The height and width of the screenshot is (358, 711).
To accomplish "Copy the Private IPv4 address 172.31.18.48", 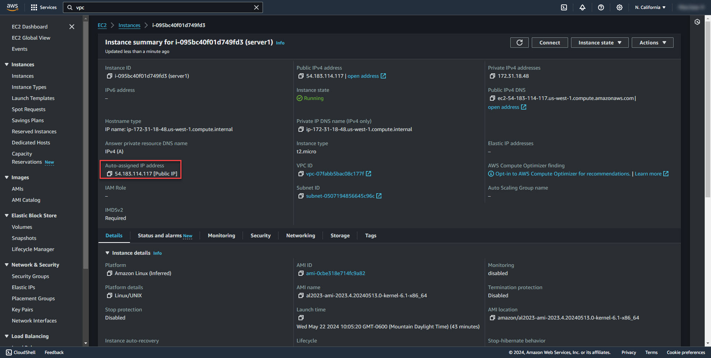I will pyautogui.click(x=492, y=76).
